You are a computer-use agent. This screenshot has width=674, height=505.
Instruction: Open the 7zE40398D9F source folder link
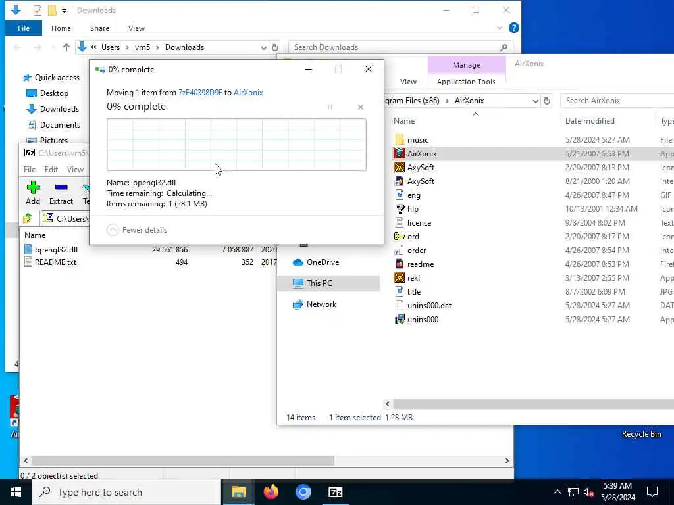(x=200, y=92)
